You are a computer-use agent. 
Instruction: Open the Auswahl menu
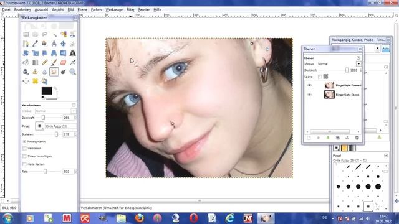(x=41, y=10)
